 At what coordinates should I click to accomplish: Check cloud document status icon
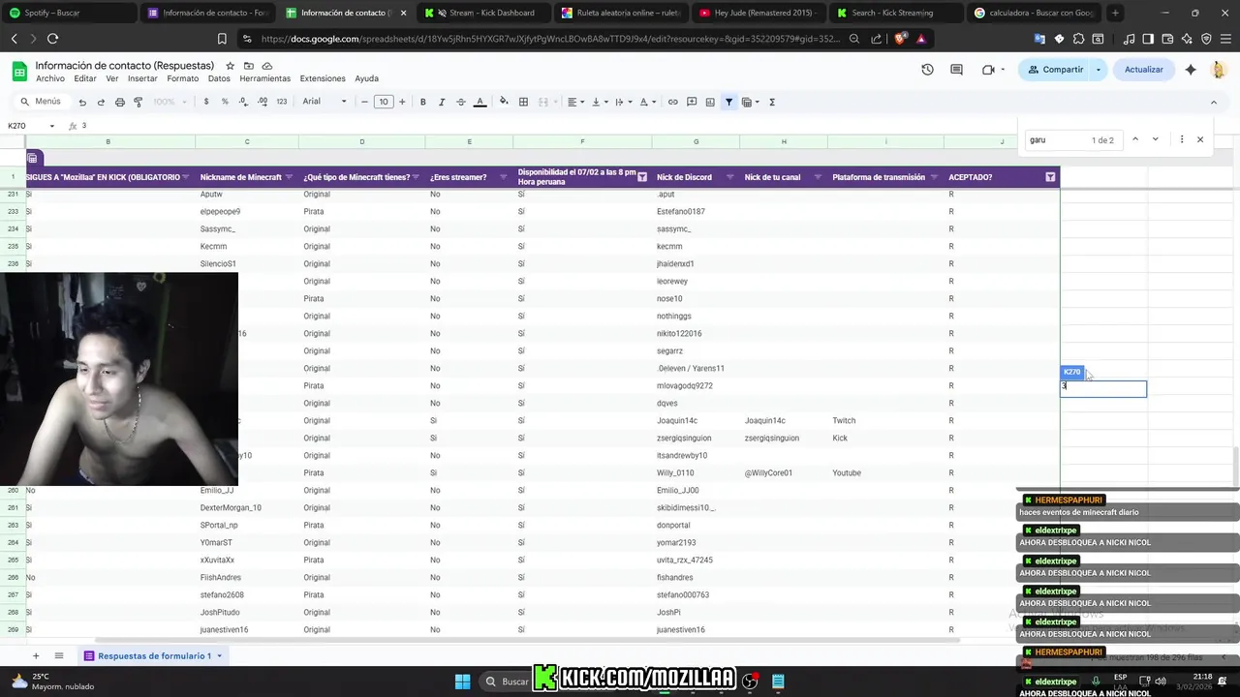pyautogui.click(x=266, y=66)
